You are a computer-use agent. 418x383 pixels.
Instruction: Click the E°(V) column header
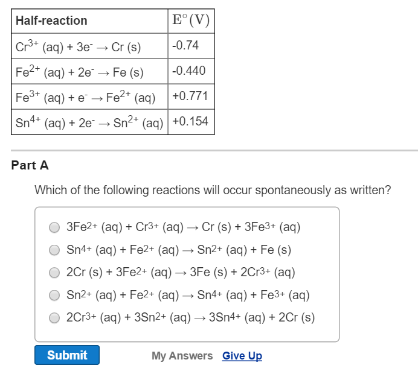pyautogui.click(x=190, y=21)
